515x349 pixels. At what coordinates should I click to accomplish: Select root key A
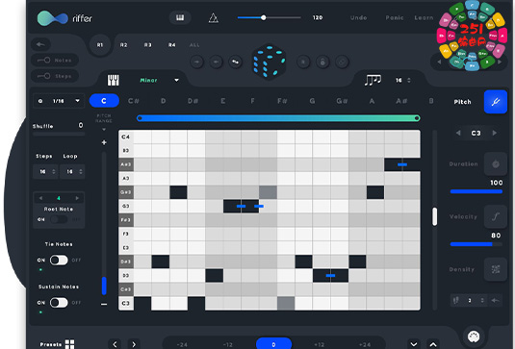372,101
